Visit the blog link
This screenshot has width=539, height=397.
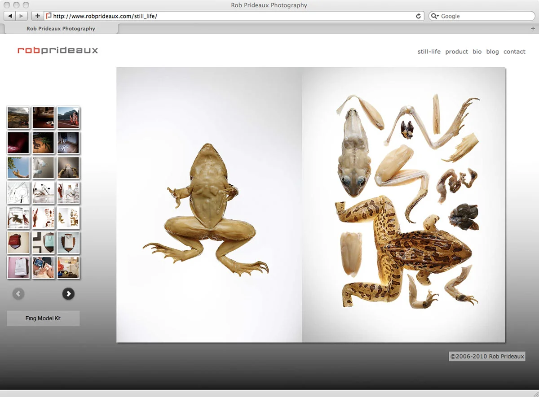492,52
